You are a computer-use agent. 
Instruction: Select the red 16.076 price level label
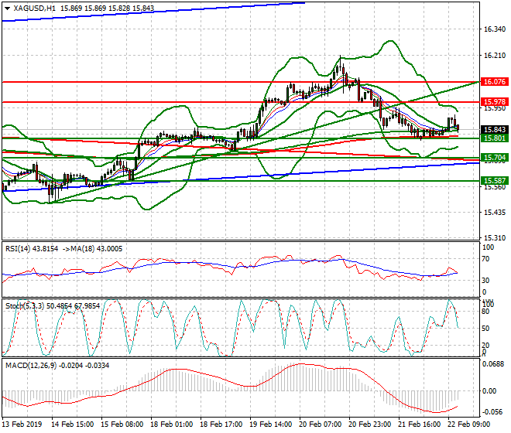point(495,82)
